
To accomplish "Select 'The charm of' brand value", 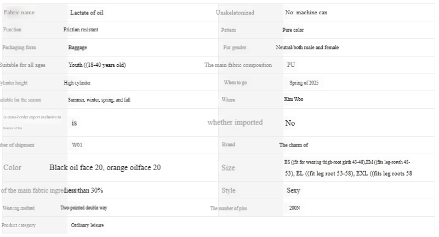I will [294, 145].
